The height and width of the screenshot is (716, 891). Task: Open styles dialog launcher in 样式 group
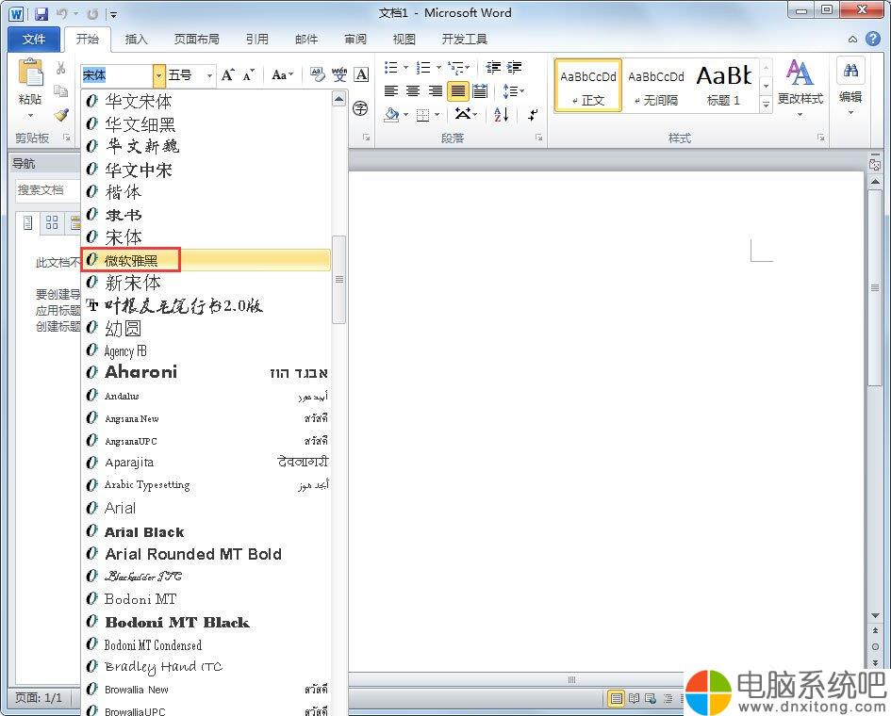820,138
